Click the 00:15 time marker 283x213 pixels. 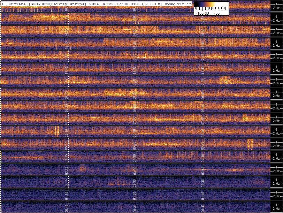pyautogui.click(x=67, y=209)
